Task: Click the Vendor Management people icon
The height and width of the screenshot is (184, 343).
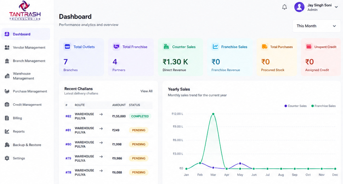Action: tap(7, 48)
